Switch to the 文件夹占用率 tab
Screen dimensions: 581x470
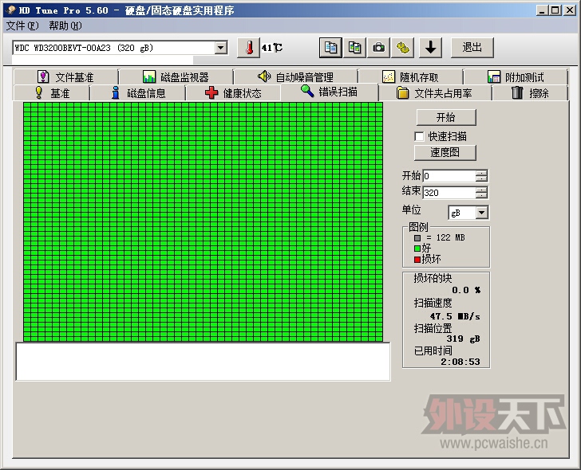tap(435, 93)
